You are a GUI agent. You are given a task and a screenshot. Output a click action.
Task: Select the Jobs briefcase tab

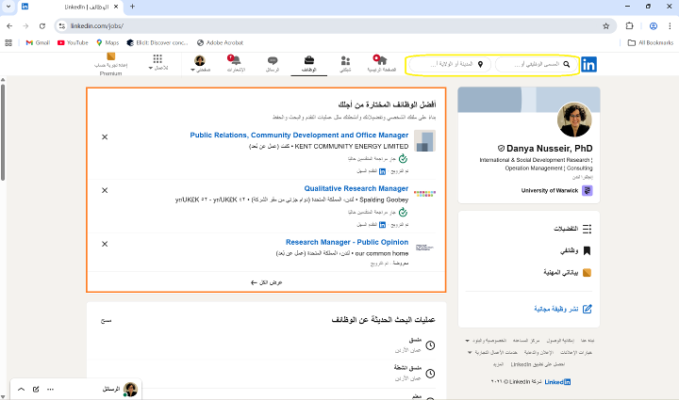(308, 63)
